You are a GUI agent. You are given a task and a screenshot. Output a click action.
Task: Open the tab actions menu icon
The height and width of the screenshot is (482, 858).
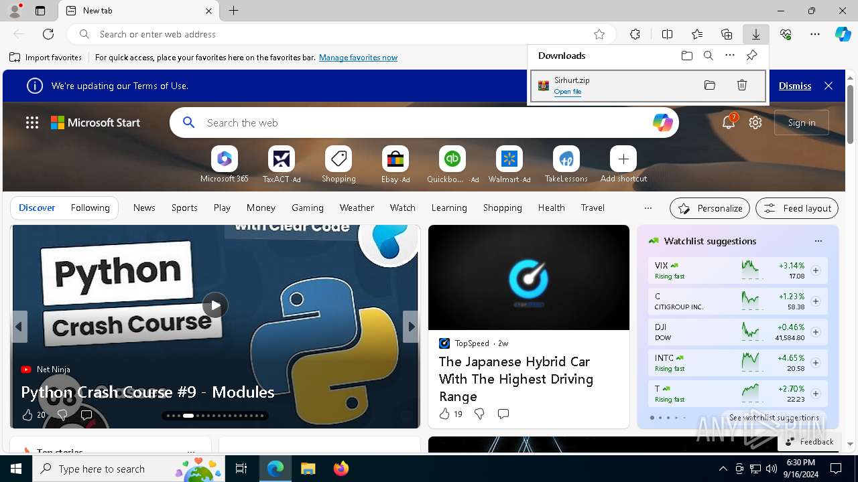coord(40,11)
